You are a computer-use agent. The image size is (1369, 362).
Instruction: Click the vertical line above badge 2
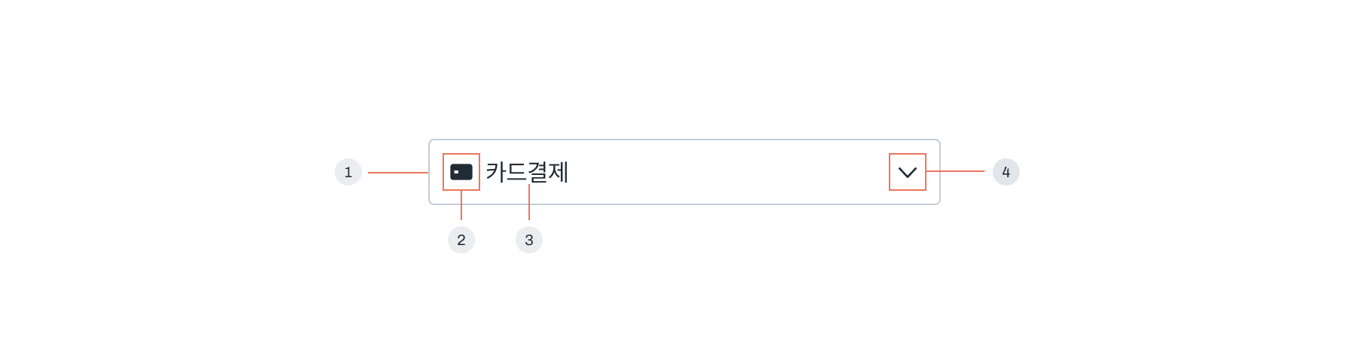click(x=461, y=205)
